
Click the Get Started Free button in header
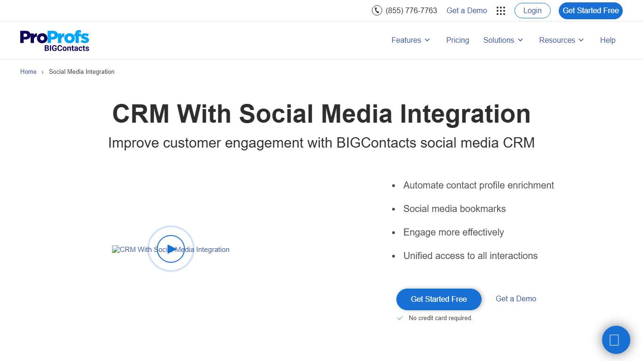(590, 10)
